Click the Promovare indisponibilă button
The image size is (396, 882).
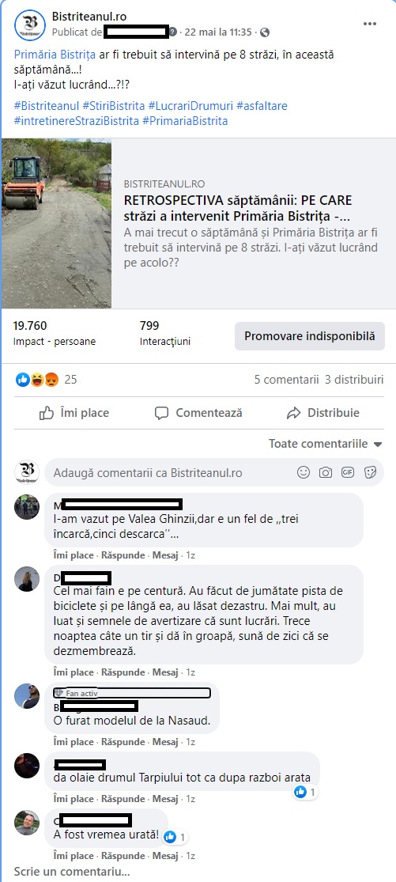(x=310, y=336)
